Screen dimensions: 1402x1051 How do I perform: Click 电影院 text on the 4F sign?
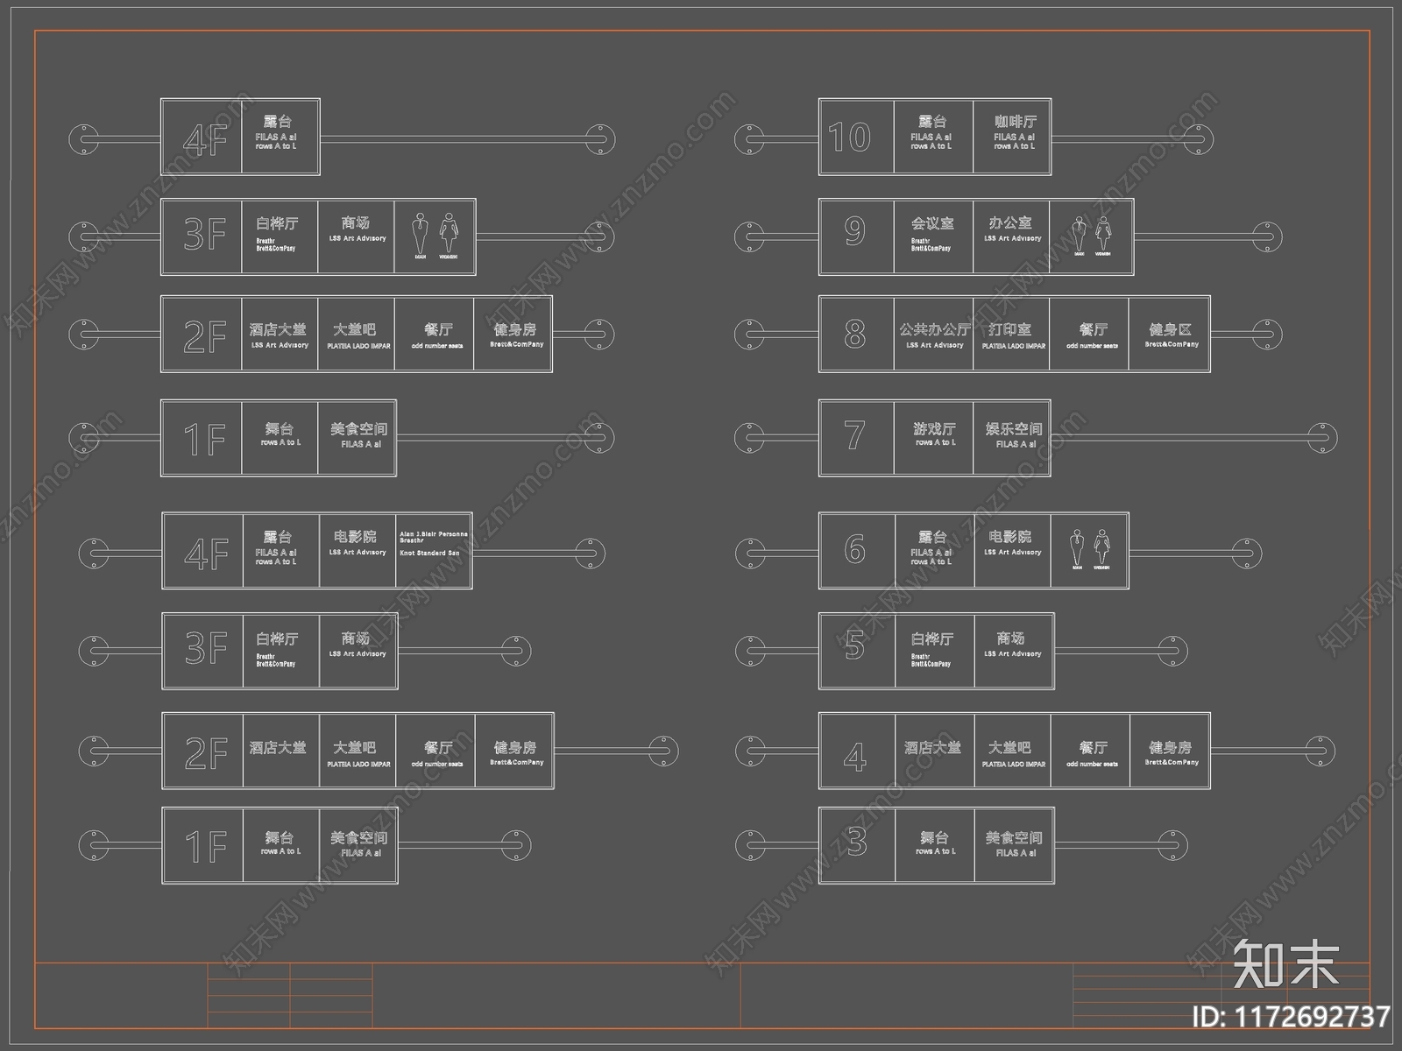point(355,536)
